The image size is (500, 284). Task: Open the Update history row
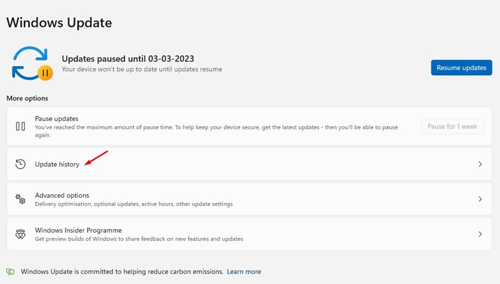[x=249, y=164]
